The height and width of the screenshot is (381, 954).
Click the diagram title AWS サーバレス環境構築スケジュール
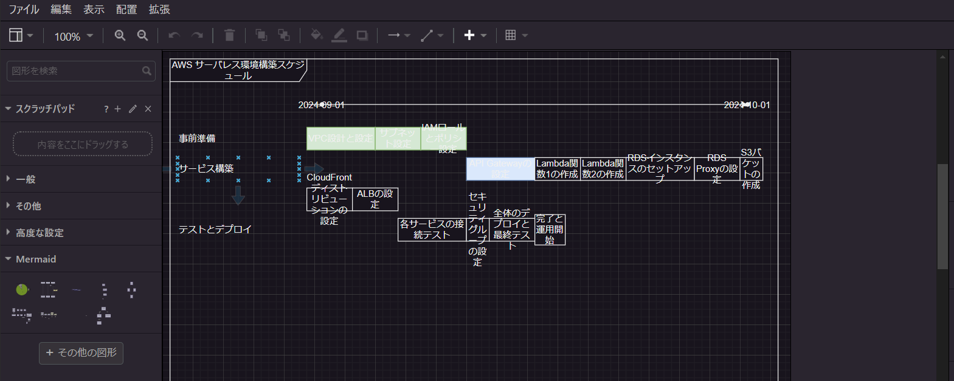(238, 70)
